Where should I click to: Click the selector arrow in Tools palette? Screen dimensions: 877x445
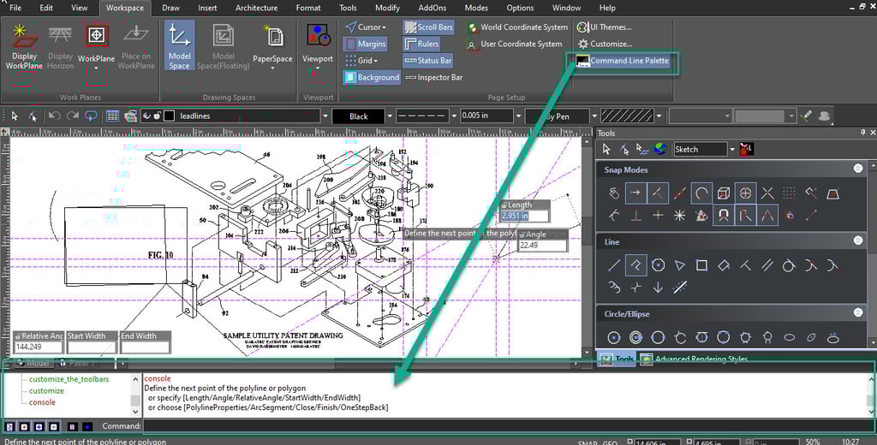pyautogui.click(x=606, y=149)
